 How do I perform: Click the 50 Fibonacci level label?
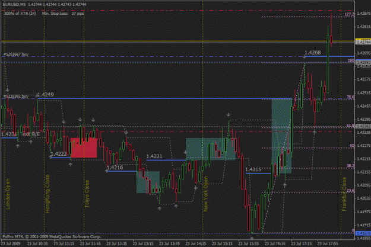[x=352, y=146]
